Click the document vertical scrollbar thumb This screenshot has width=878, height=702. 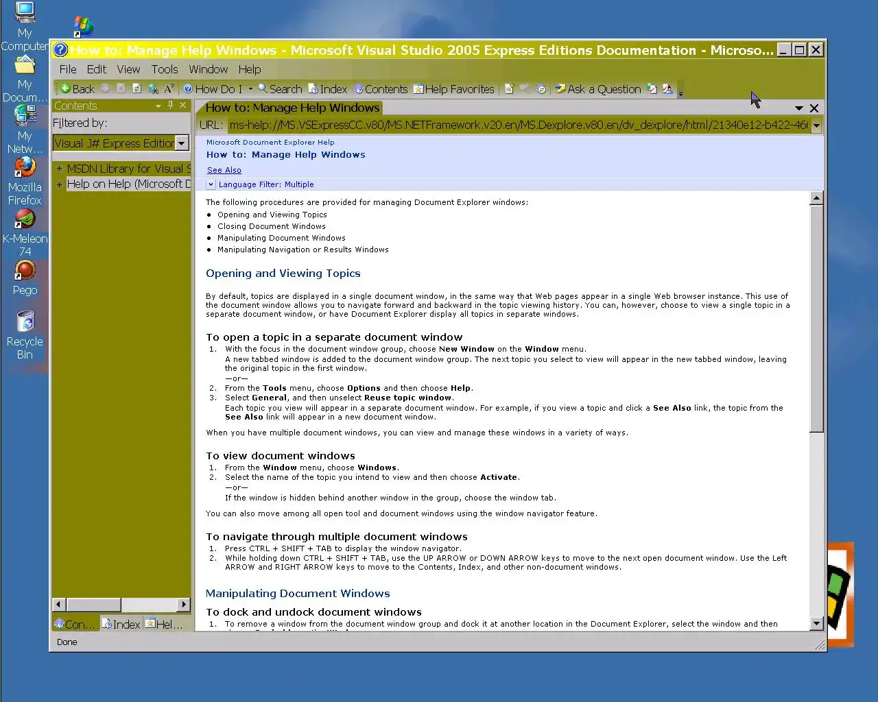(816, 319)
